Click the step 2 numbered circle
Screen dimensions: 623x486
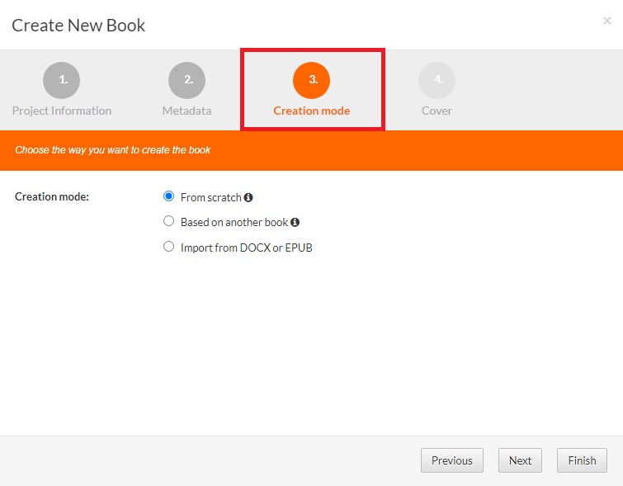pyautogui.click(x=187, y=80)
